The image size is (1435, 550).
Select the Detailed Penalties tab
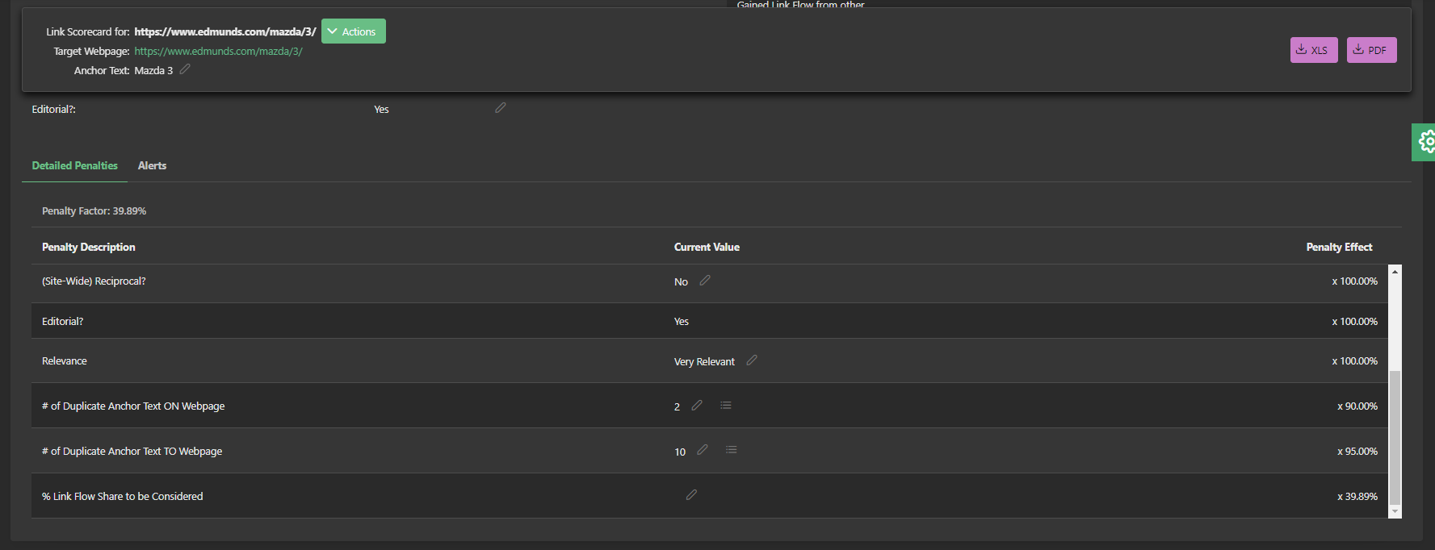(74, 165)
